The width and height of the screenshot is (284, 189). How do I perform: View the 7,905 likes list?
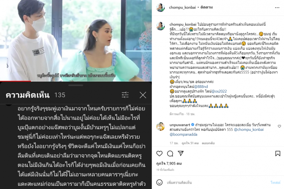click(169, 163)
